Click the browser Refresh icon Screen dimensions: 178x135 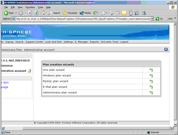tap(36, 13)
